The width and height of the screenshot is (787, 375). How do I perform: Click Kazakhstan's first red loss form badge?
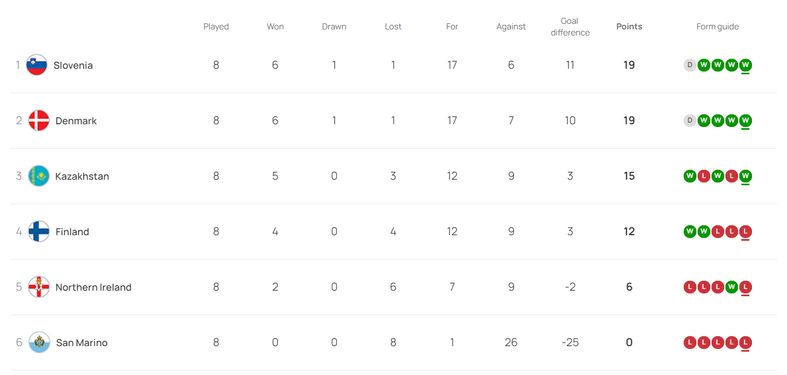(704, 176)
